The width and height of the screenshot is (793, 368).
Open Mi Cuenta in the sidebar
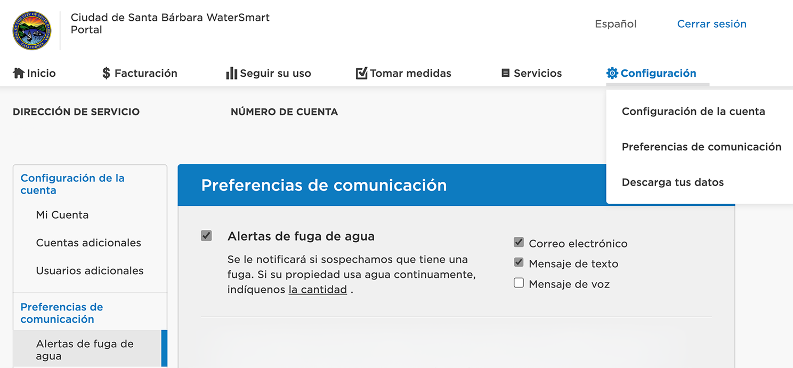pyautogui.click(x=62, y=215)
